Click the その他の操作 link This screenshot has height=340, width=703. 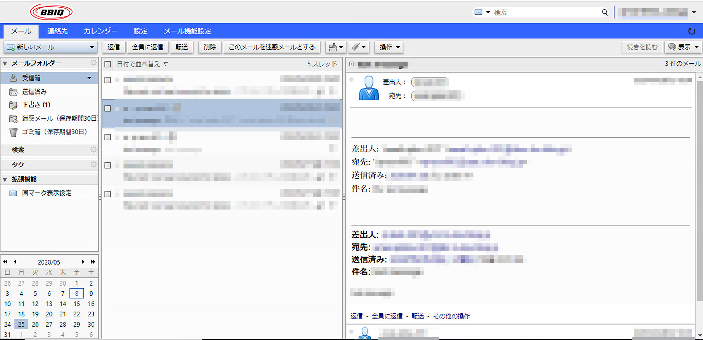click(x=452, y=316)
